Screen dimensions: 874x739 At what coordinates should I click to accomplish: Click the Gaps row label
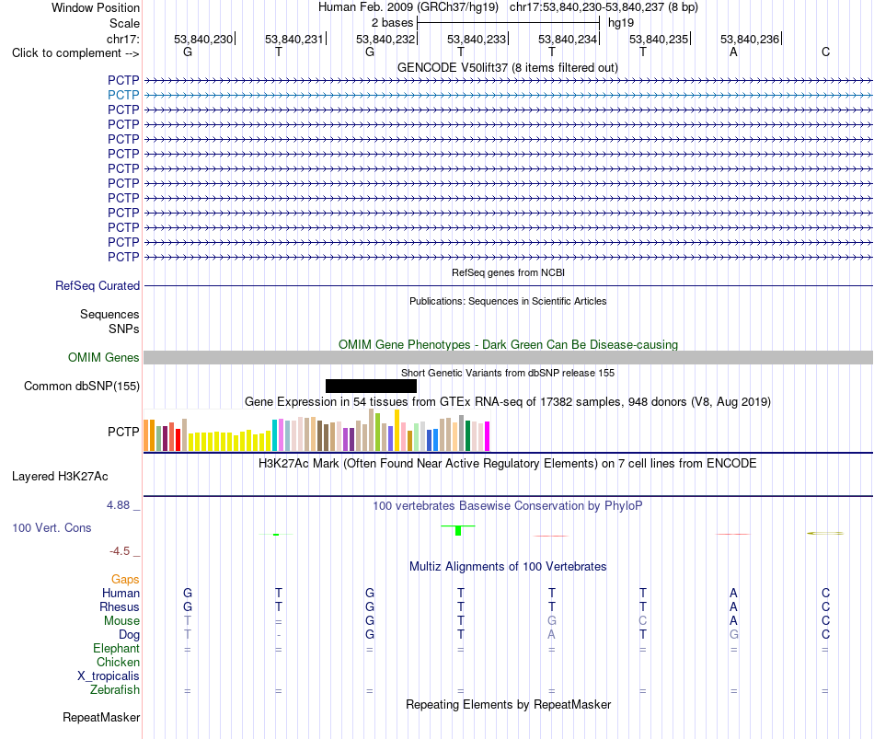click(125, 580)
